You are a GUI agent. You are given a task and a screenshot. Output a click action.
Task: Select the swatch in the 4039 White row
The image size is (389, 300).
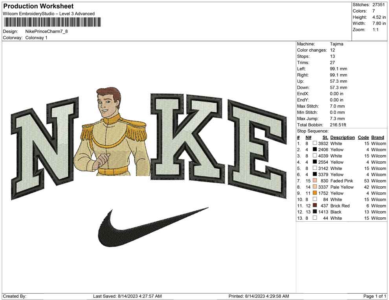315,156
